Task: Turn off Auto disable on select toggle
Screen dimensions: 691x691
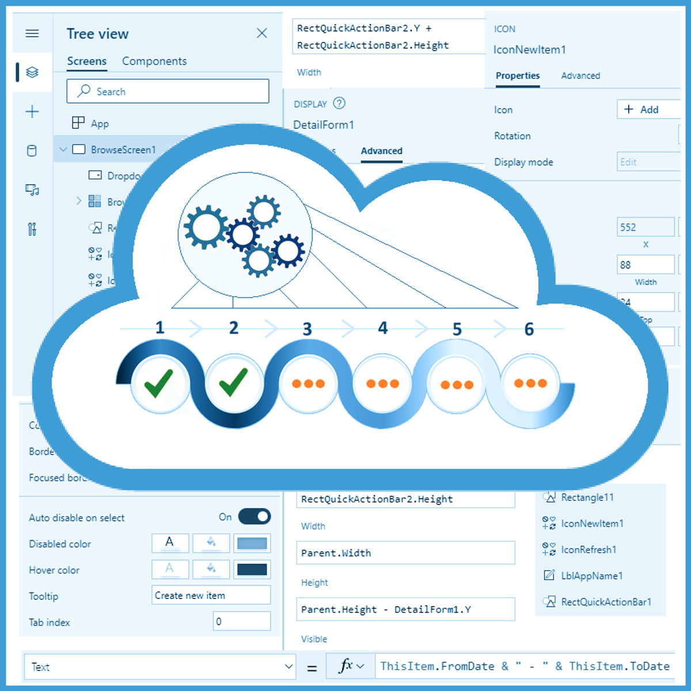Action: pyautogui.click(x=255, y=517)
